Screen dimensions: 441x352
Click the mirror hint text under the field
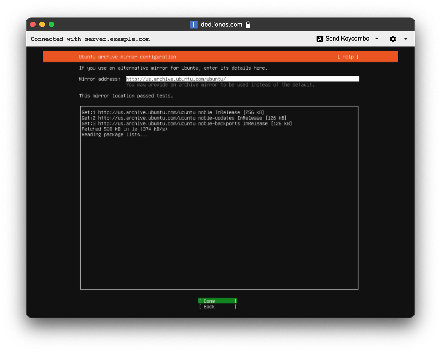coord(220,85)
